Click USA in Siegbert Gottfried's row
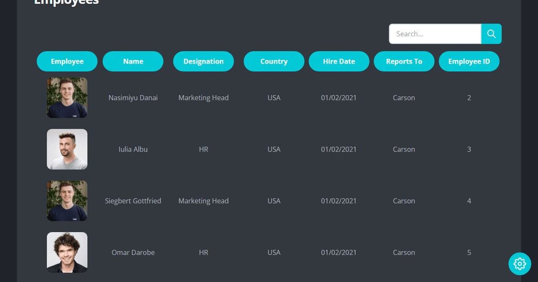This screenshot has width=538, height=282. pos(274,201)
